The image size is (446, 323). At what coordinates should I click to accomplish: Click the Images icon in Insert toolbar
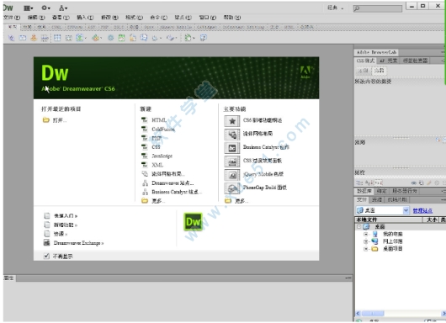[81, 38]
